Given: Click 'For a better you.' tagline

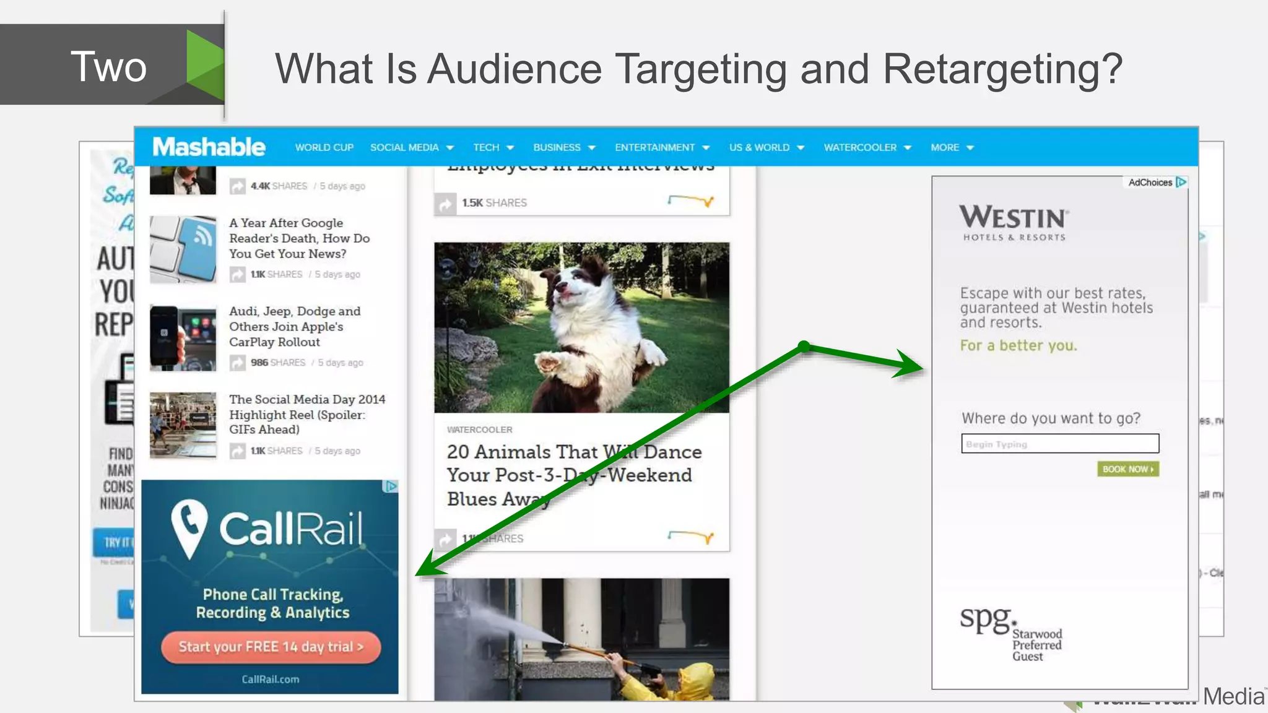Looking at the screenshot, I should (x=1018, y=346).
